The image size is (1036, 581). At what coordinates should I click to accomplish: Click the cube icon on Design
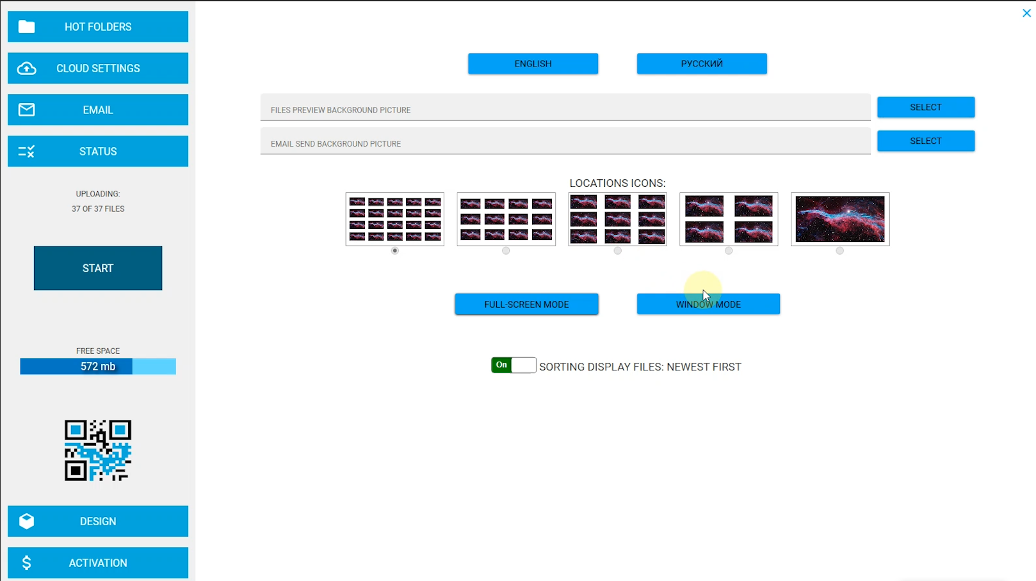pyautogui.click(x=26, y=521)
